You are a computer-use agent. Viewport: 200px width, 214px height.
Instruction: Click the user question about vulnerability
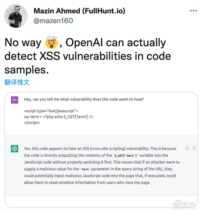coord(84,99)
